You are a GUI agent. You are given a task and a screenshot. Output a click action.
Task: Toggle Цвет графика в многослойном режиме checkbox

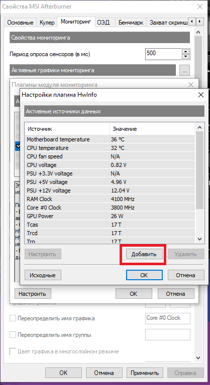pos(13,351)
